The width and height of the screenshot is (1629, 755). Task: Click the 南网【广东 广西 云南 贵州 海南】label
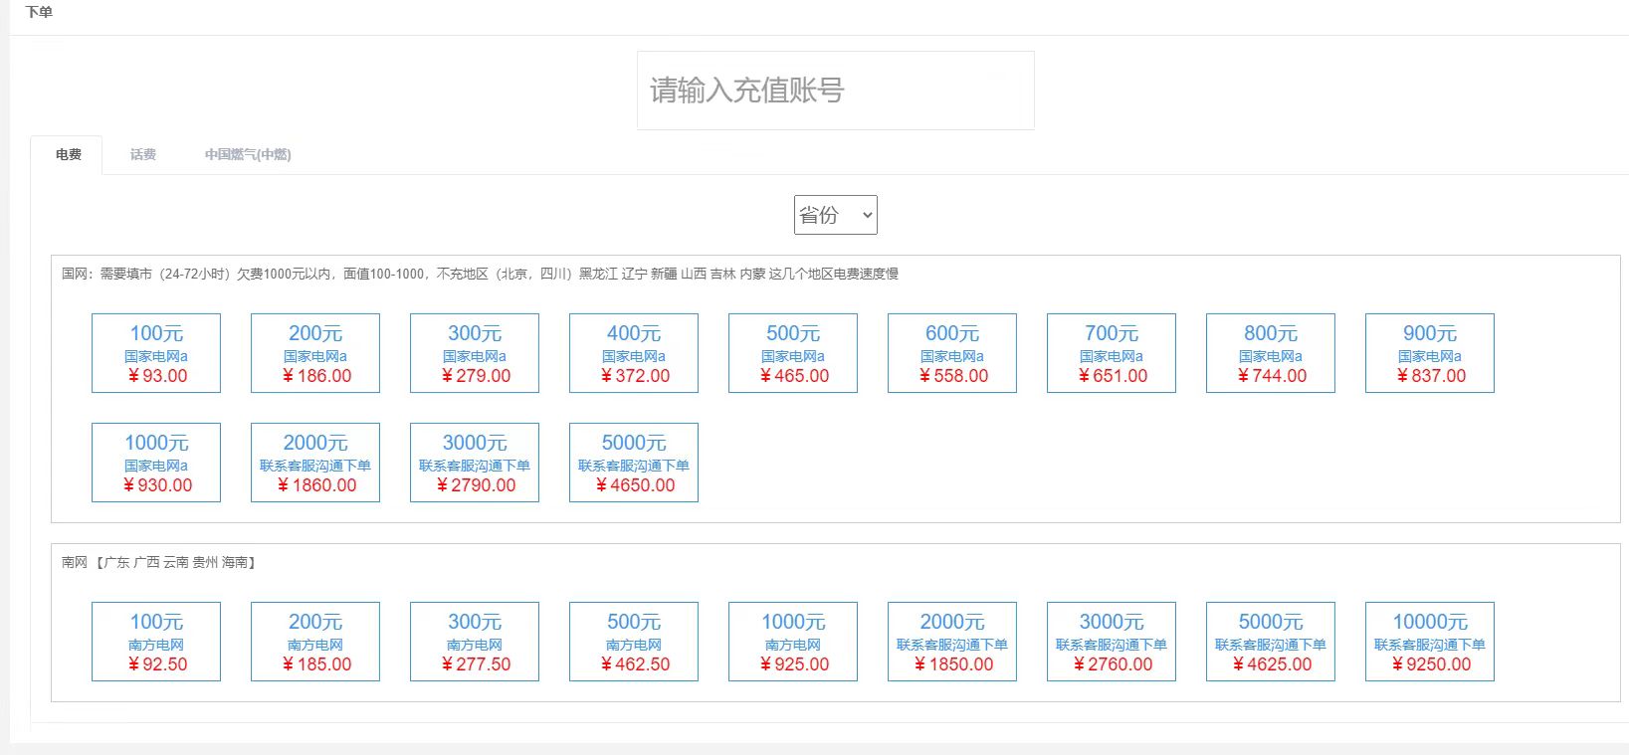(159, 562)
